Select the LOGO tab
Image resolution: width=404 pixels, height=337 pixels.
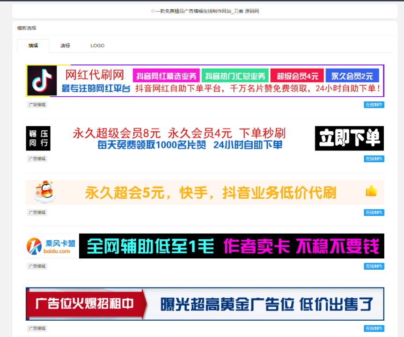pyautogui.click(x=97, y=45)
